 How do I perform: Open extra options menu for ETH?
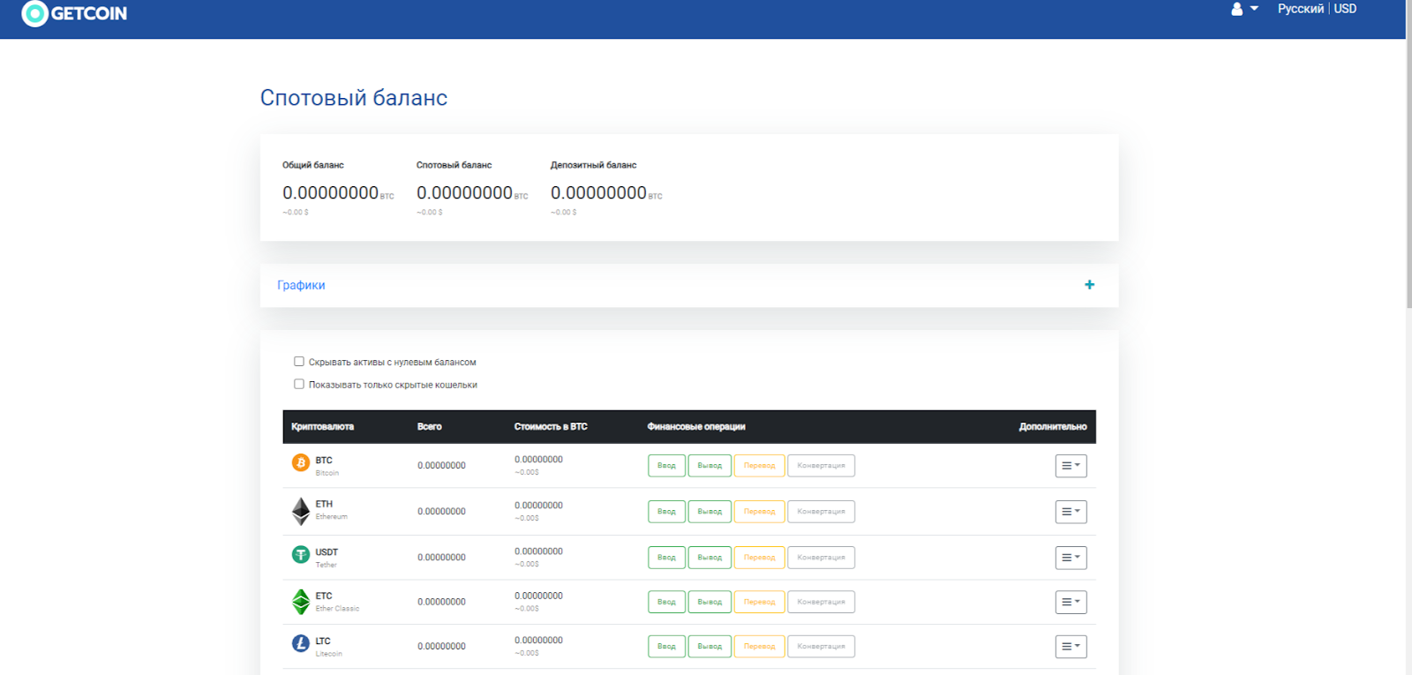(x=1071, y=512)
